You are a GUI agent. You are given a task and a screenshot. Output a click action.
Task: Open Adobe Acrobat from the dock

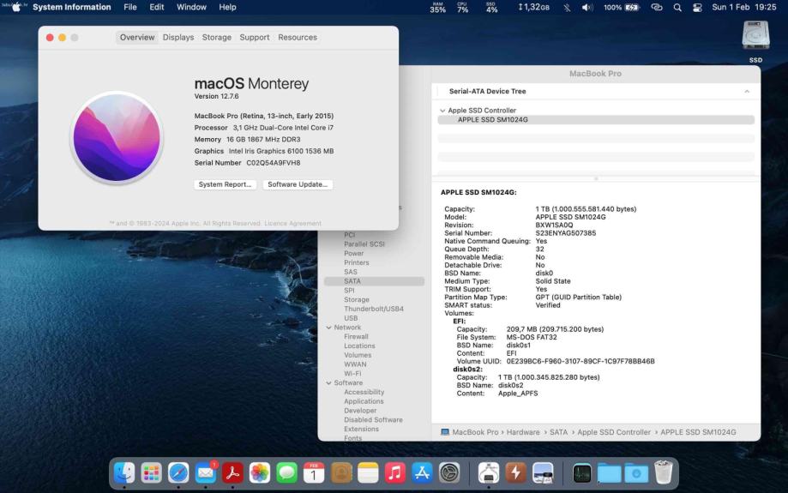(232, 472)
